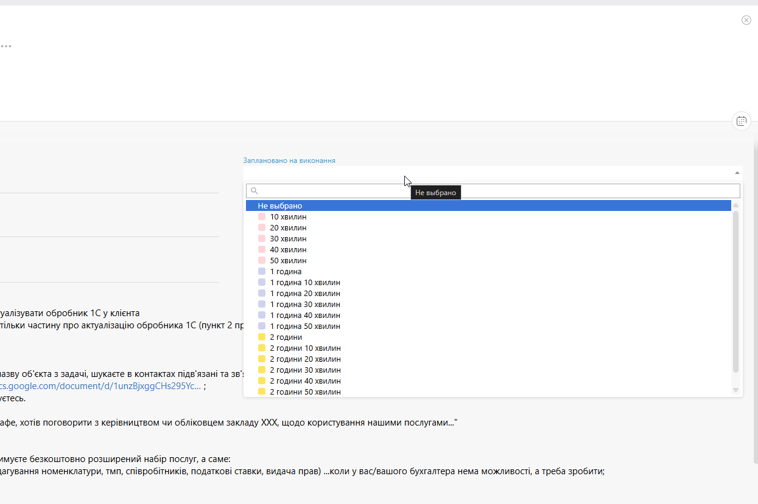Select the Не выбрано option
Image resolution: width=758 pixels, height=504 pixels.
pyautogui.click(x=488, y=205)
